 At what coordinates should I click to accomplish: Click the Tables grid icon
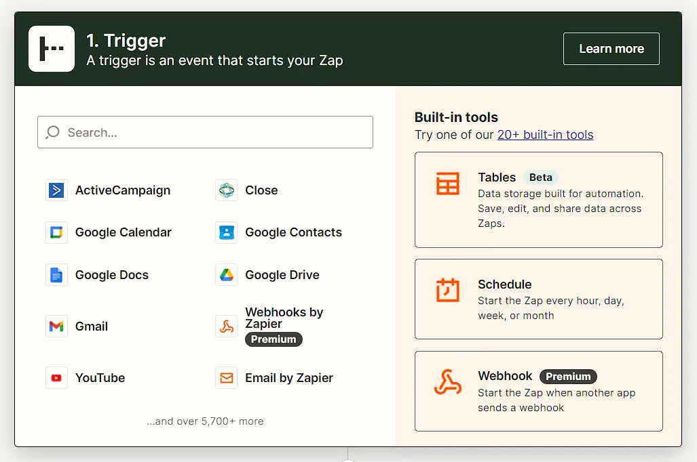448,184
